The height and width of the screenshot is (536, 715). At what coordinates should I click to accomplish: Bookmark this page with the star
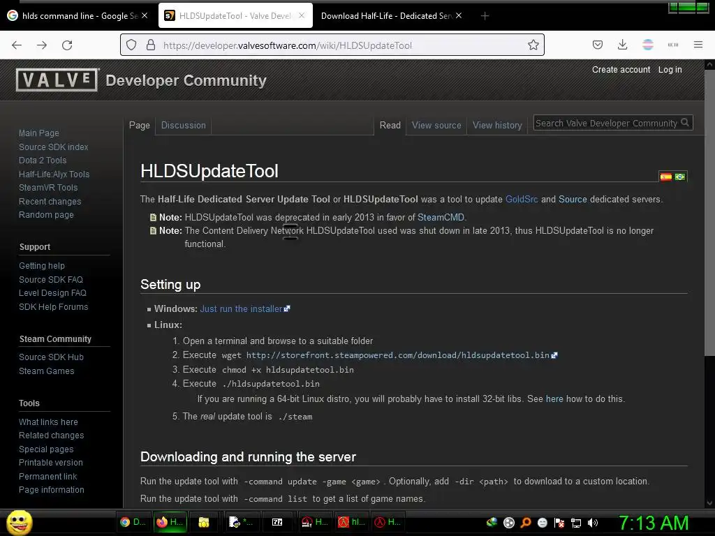533,45
